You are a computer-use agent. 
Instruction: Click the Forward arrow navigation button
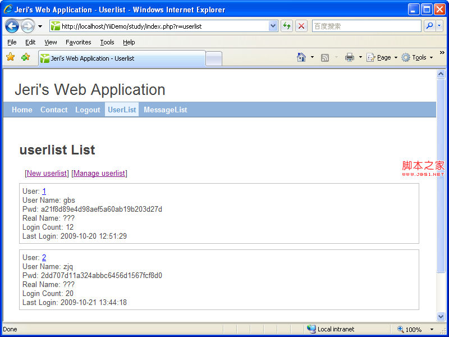[x=28, y=26]
